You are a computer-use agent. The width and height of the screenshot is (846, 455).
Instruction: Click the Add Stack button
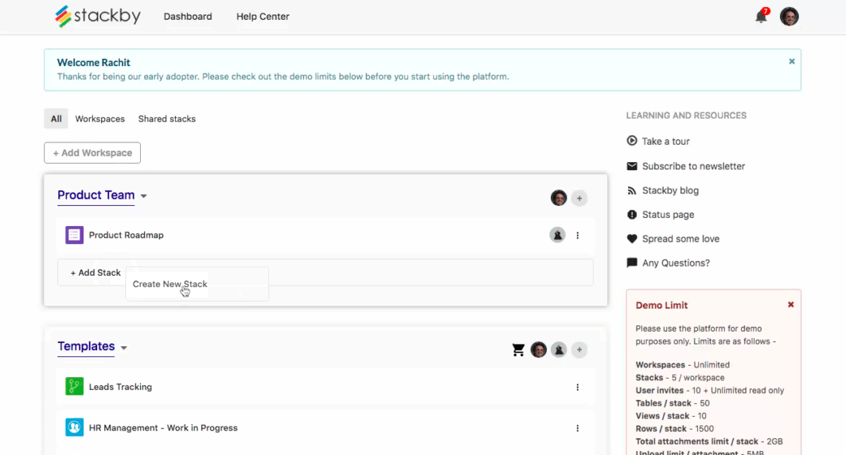click(96, 273)
